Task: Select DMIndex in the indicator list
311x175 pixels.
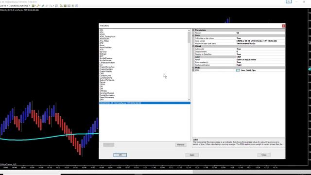Action: [103, 91]
